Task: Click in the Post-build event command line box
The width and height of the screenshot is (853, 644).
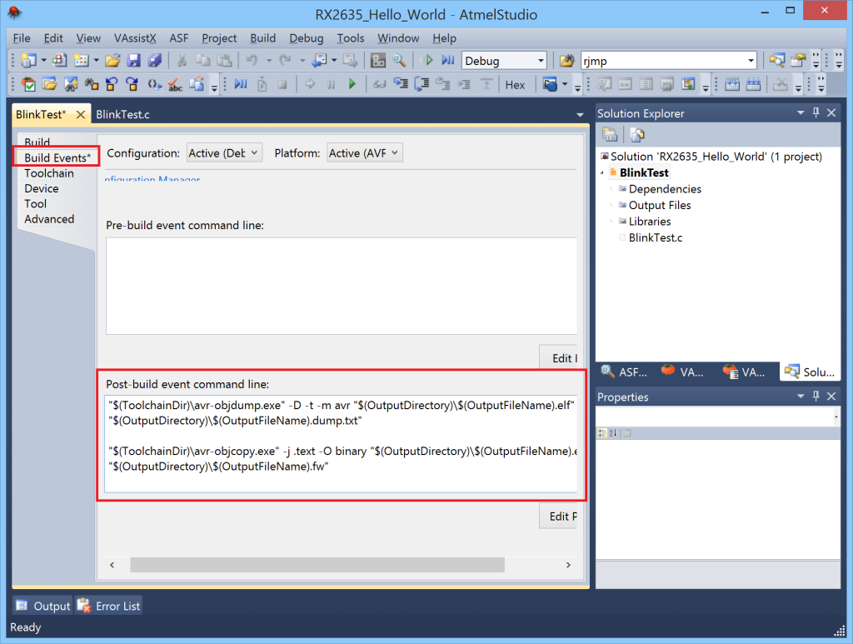Action: (x=341, y=444)
